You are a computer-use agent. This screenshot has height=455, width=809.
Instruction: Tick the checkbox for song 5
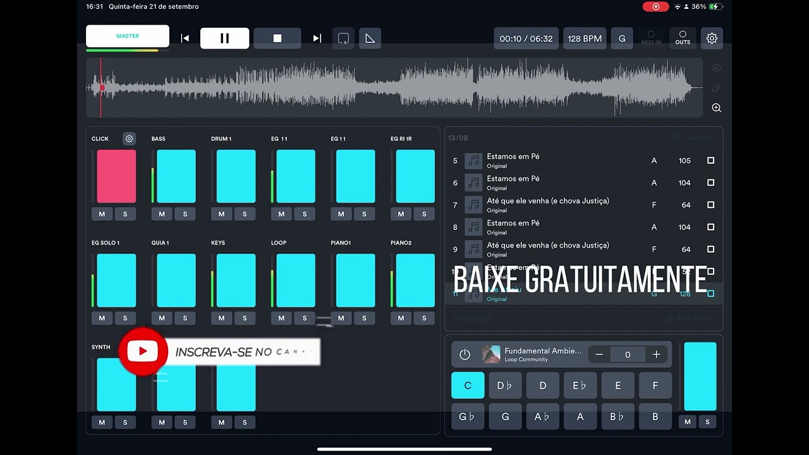point(710,161)
